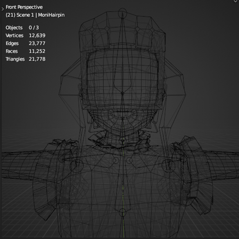Select the right clavicle small joint circle

coord(129,160)
